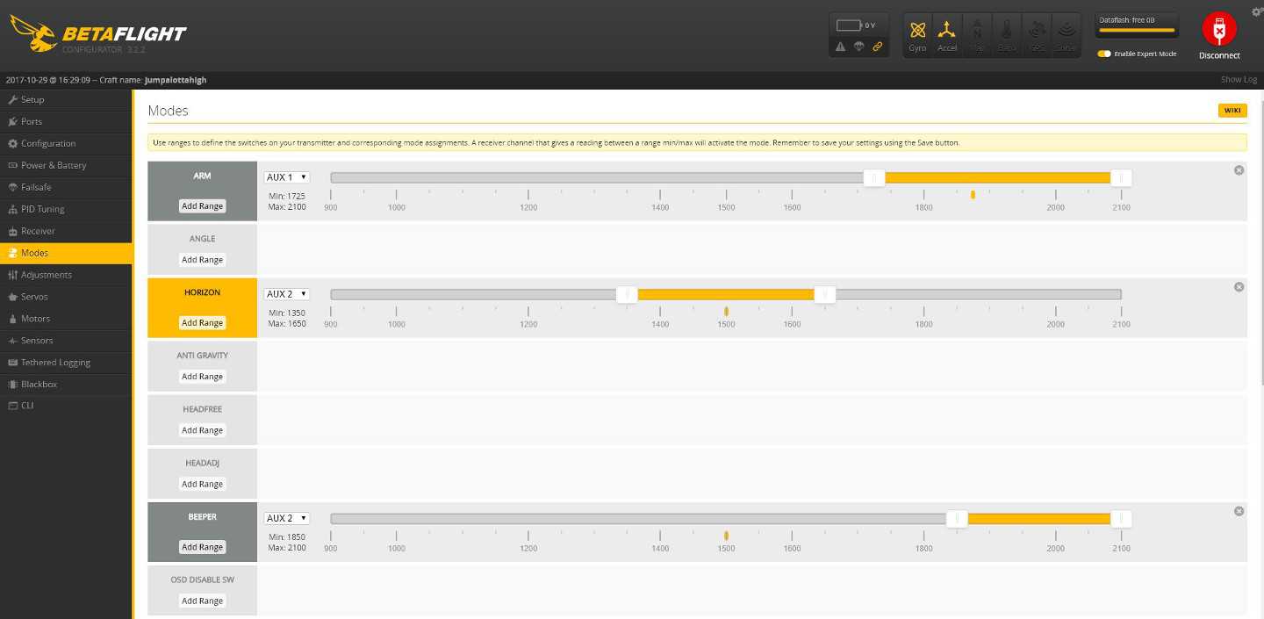Click HORIZON range lower slider handle
This screenshot has height=619, width=1264.
click(627, 295)
